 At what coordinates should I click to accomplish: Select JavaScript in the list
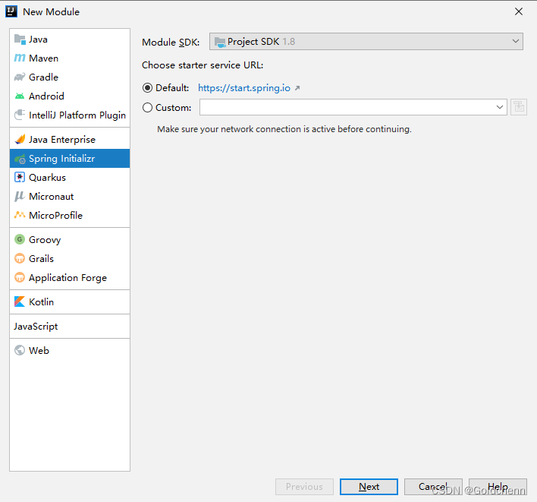click(70, 326)
